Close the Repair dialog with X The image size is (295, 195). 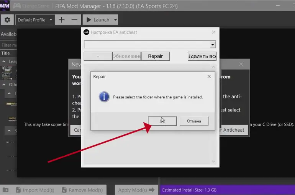tap(209, 76)
